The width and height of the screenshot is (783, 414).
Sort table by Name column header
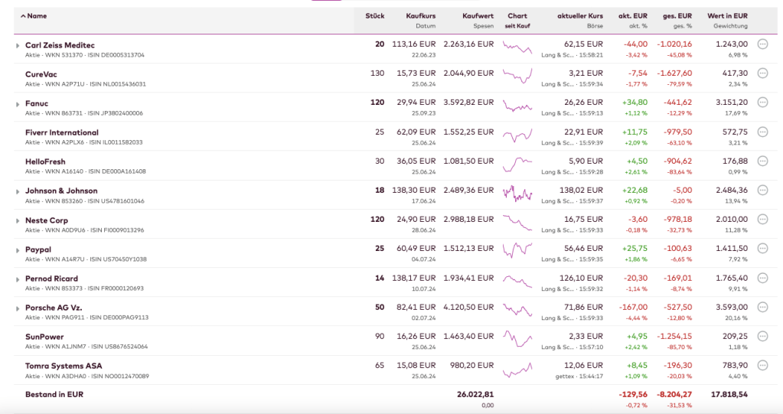pyautogui.click(x=36, y=15)
